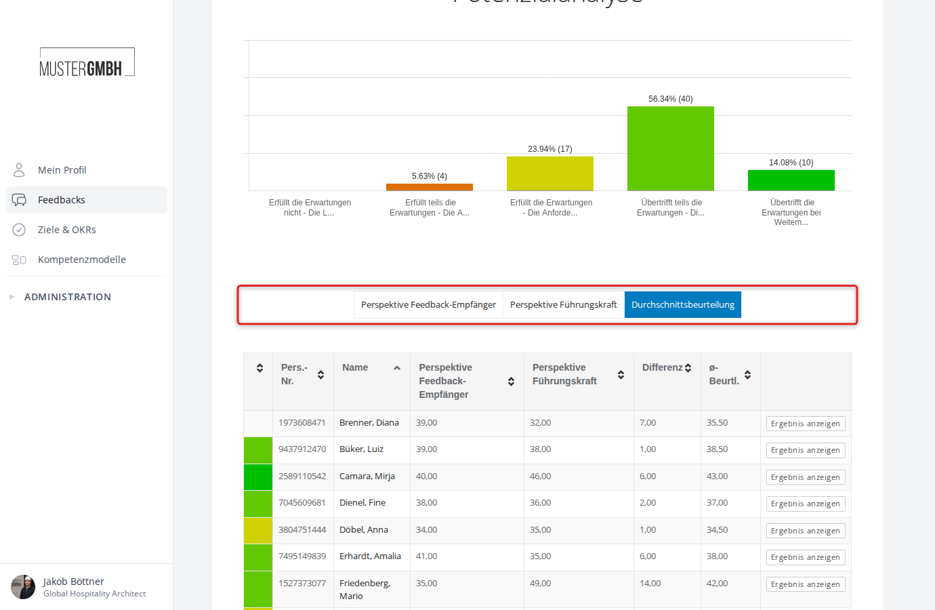Click color cell for Camara, Mirja
This screenshot has width=935, height=610.
(x=258, y=477)
